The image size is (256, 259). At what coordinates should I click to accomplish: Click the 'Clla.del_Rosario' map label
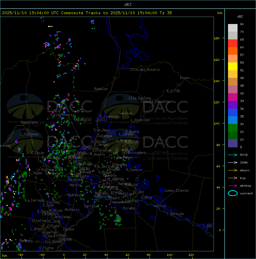[145, 70]
